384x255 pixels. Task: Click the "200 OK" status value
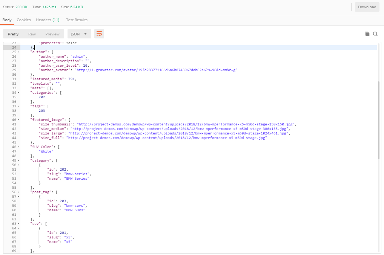click(x=22, y=7)
